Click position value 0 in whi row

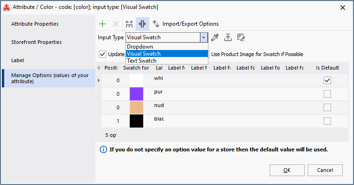click(x=118, y=80)
